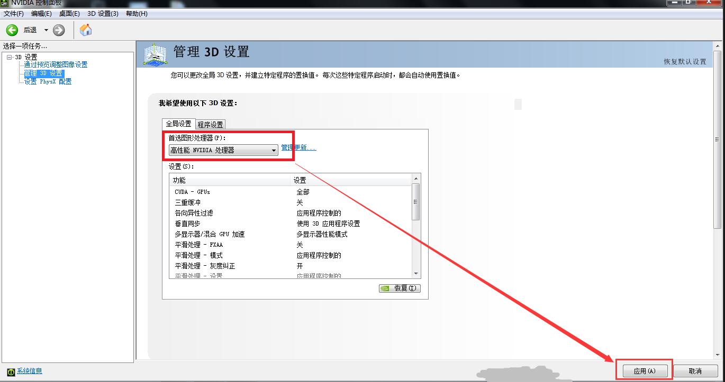The image size is (725, 382).
Task: Click the 取消 button
Action: tap(695, 371)
